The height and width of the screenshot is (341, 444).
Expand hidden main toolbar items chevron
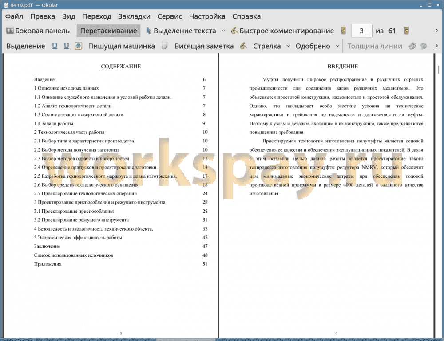436,31
